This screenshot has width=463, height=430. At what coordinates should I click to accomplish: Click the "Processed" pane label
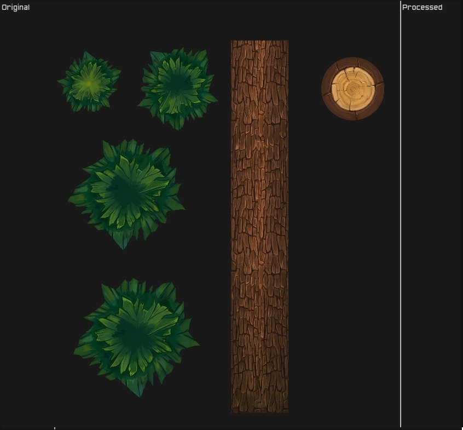pos(422,7)
